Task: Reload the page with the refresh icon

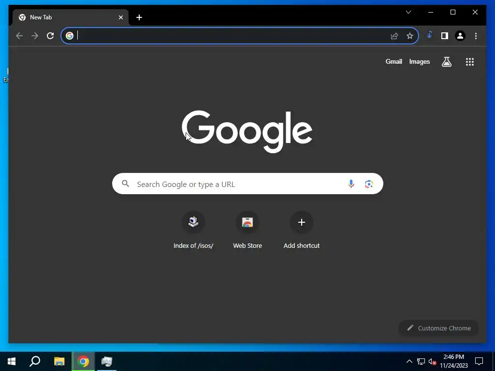Action: pos(50,36)
